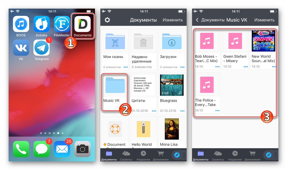Play the Bluegrass audio file
This screenshot has height=170, width=287.
[x=172, y=93]
